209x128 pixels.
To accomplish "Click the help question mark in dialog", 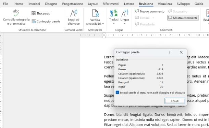I will 169,52.
